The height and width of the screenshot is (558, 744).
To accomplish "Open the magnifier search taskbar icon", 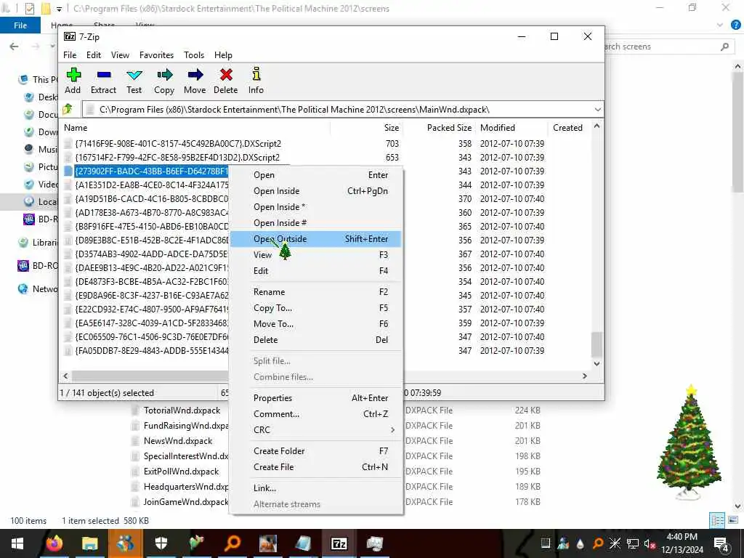I will [x=232, y=543].
